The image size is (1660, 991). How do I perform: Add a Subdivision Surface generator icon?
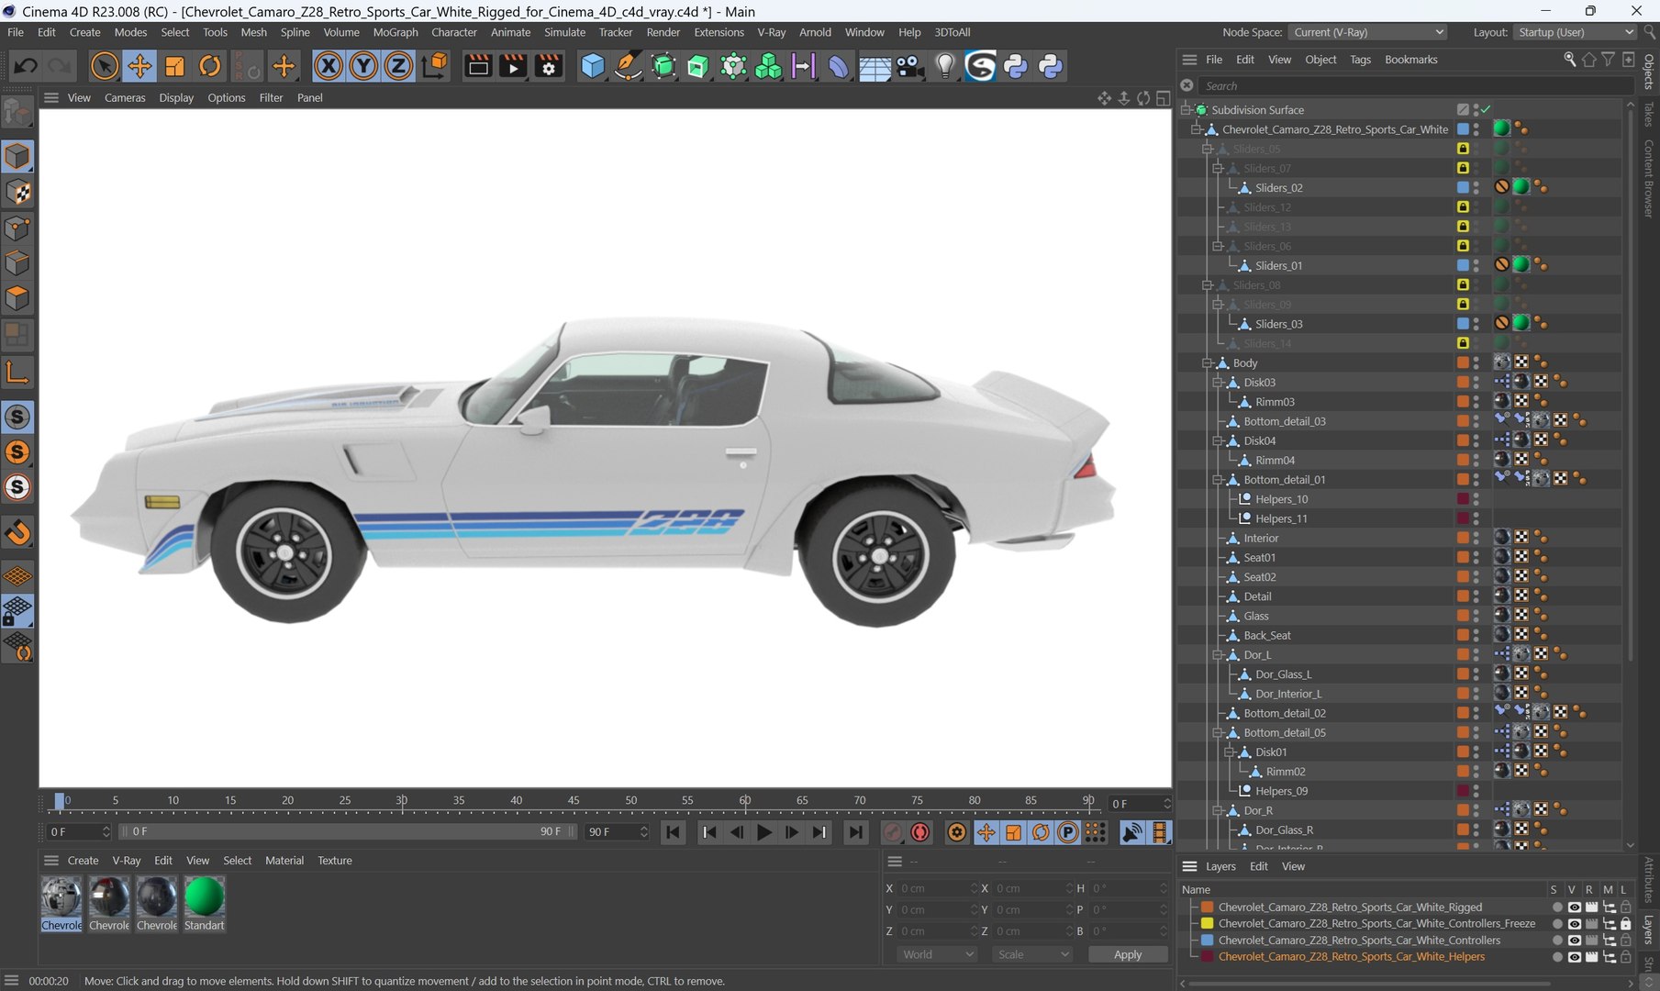(663, 66)
